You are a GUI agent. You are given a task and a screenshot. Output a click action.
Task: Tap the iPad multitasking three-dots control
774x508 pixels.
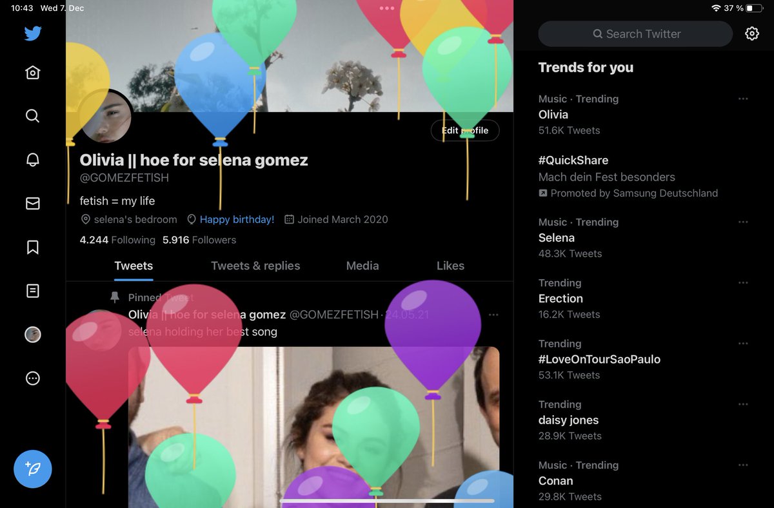(x=387, y=8)
